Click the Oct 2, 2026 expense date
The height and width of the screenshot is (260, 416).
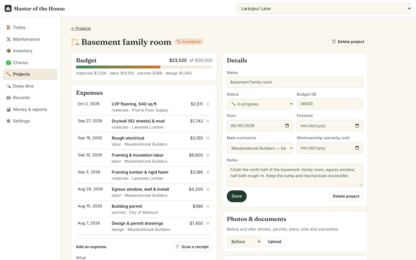coord(89,104)
